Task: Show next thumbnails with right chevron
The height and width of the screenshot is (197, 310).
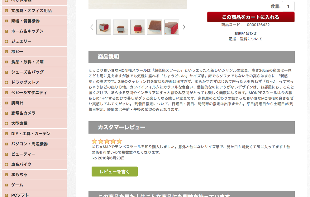Action: (184, 27)
